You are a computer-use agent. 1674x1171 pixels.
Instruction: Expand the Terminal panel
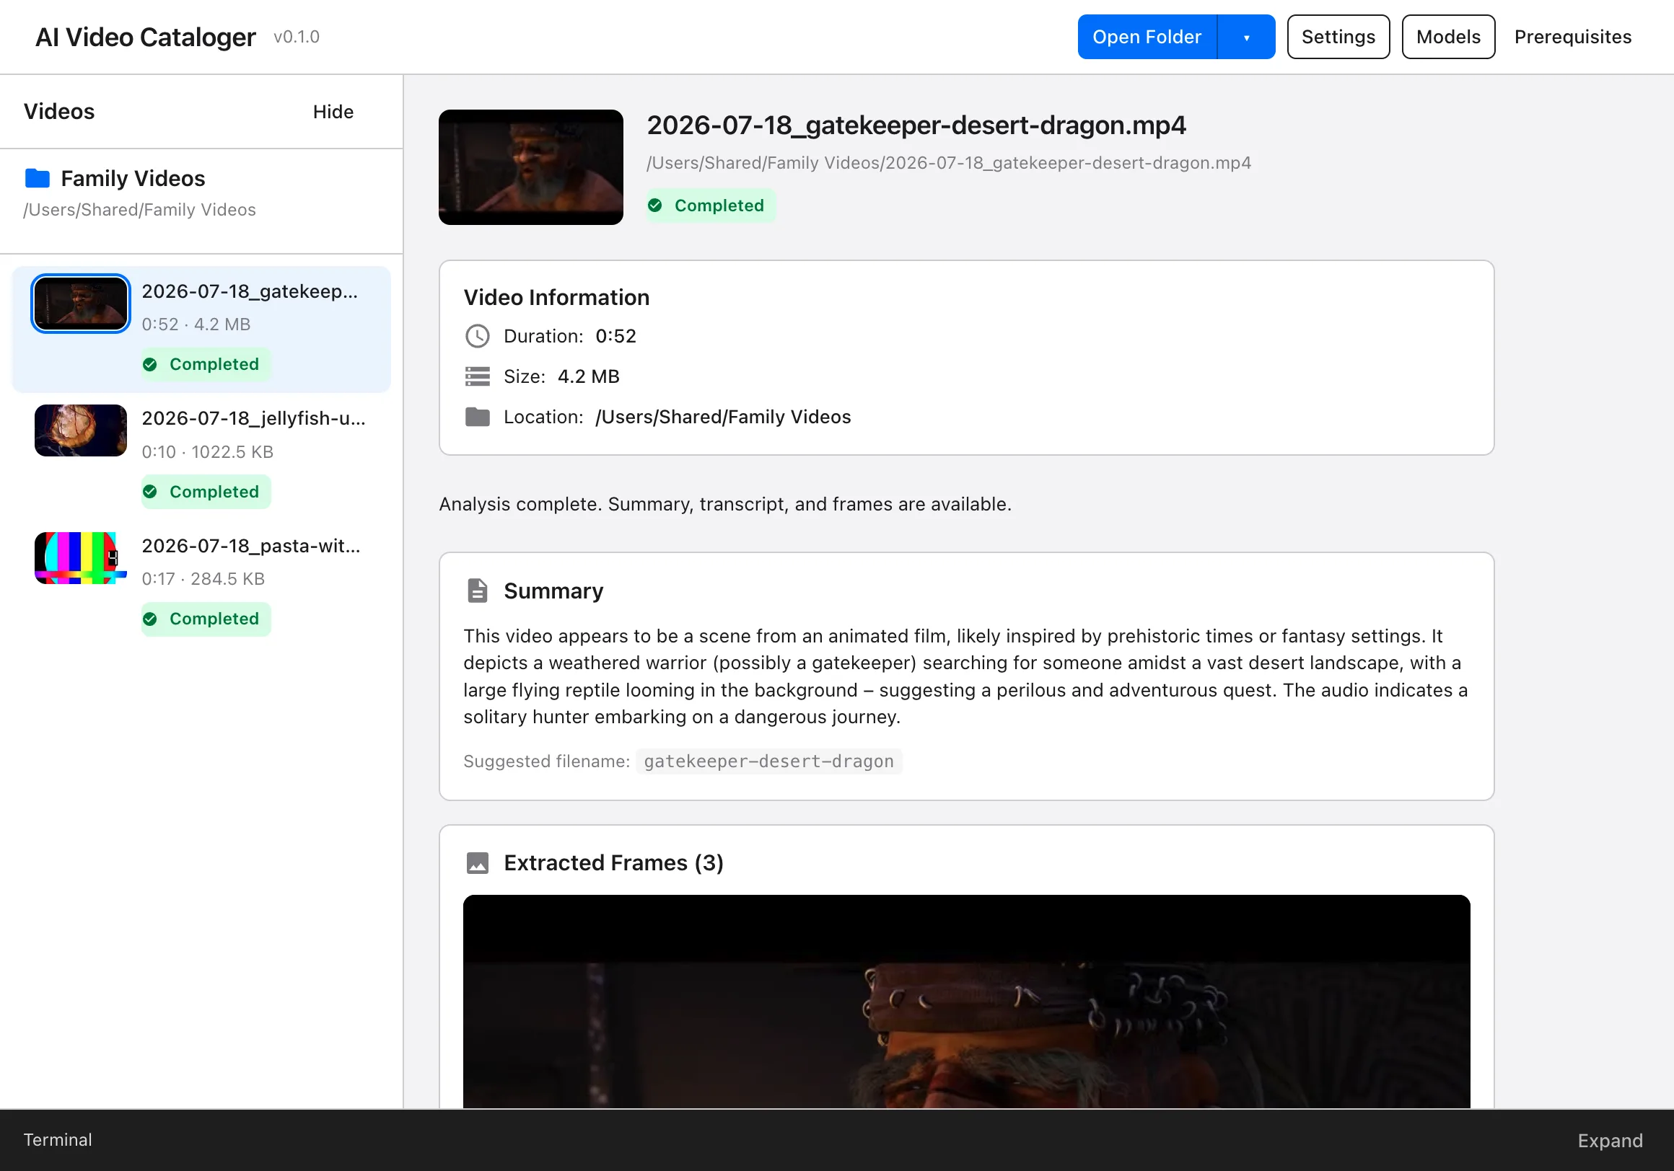(1610, 1141)
